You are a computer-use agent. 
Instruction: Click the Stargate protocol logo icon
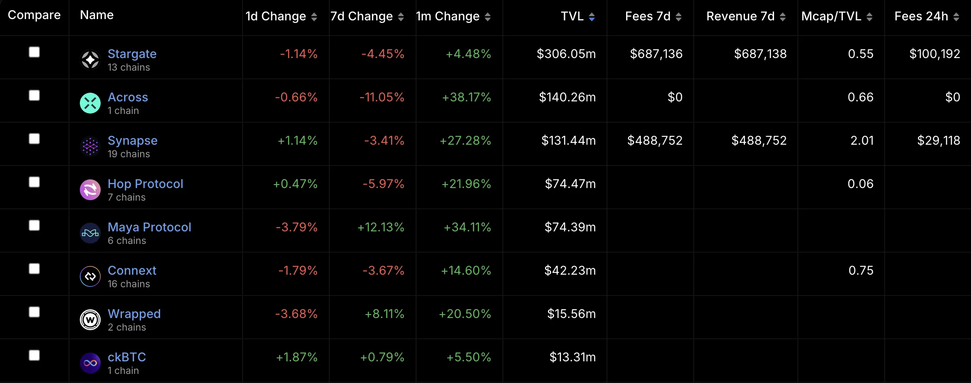[x=90, y=60]
